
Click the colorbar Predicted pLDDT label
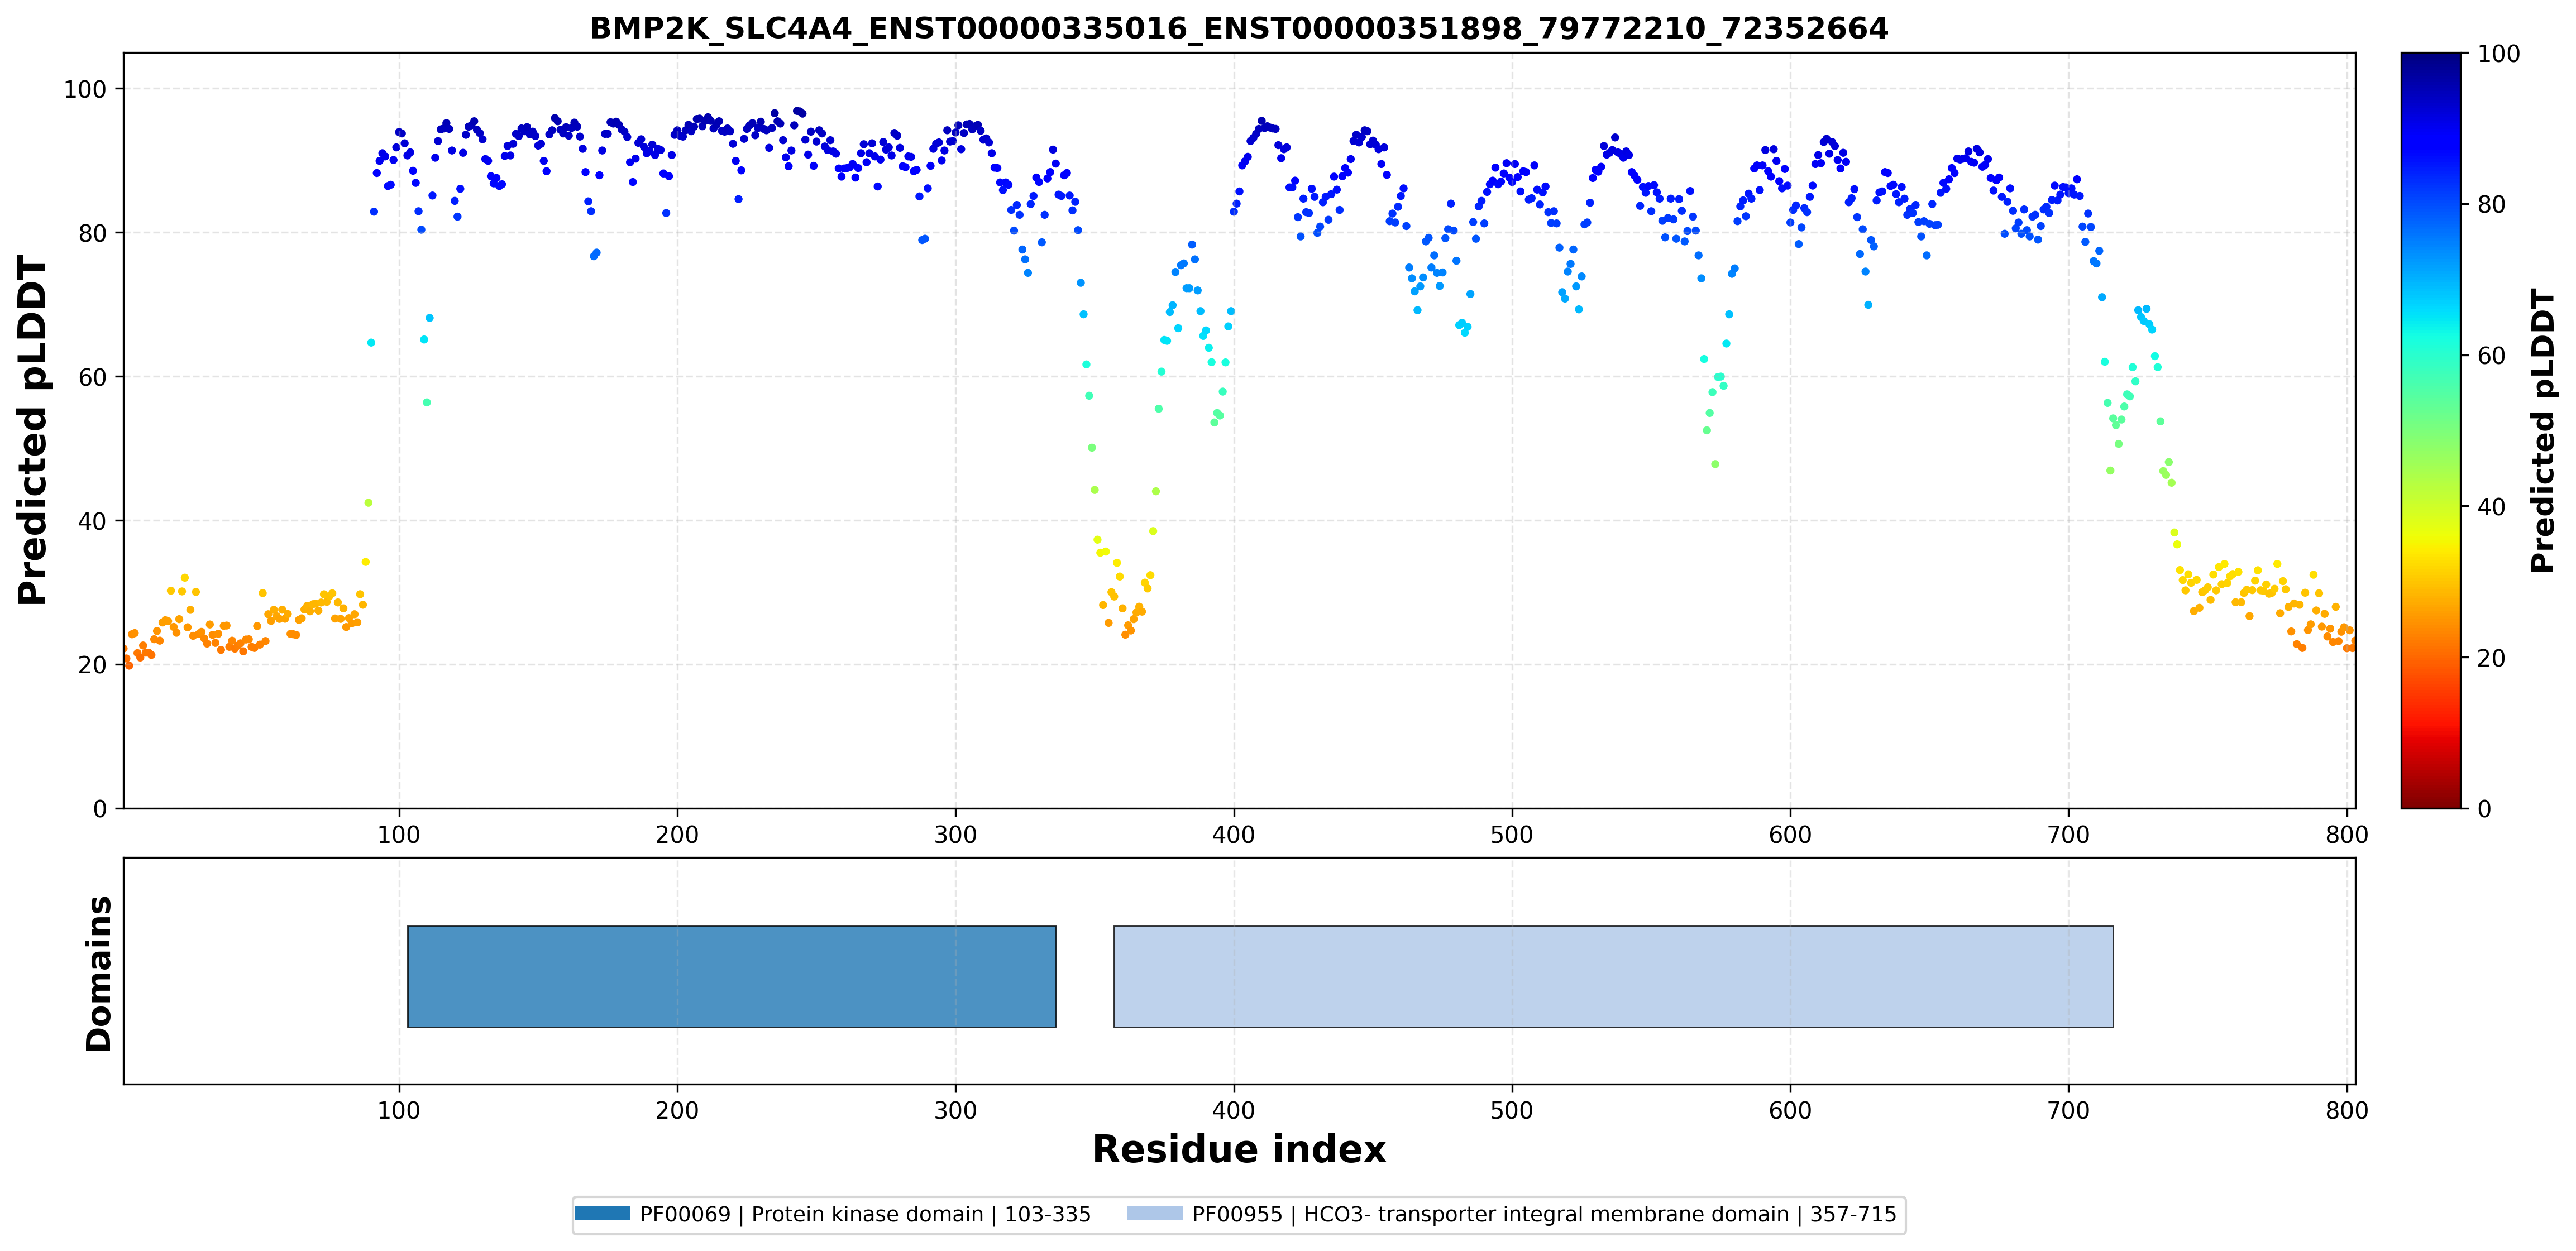[x=2543, y=430]
